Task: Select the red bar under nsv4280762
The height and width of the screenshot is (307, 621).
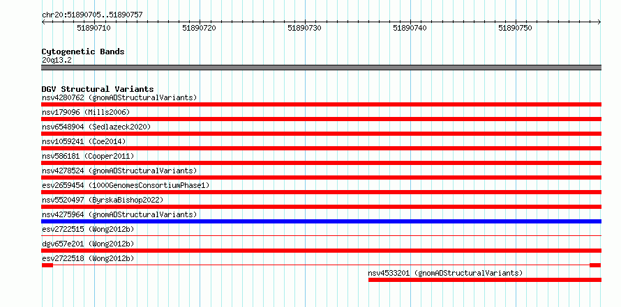Action: pyautogui.click(x=321, y=104)
